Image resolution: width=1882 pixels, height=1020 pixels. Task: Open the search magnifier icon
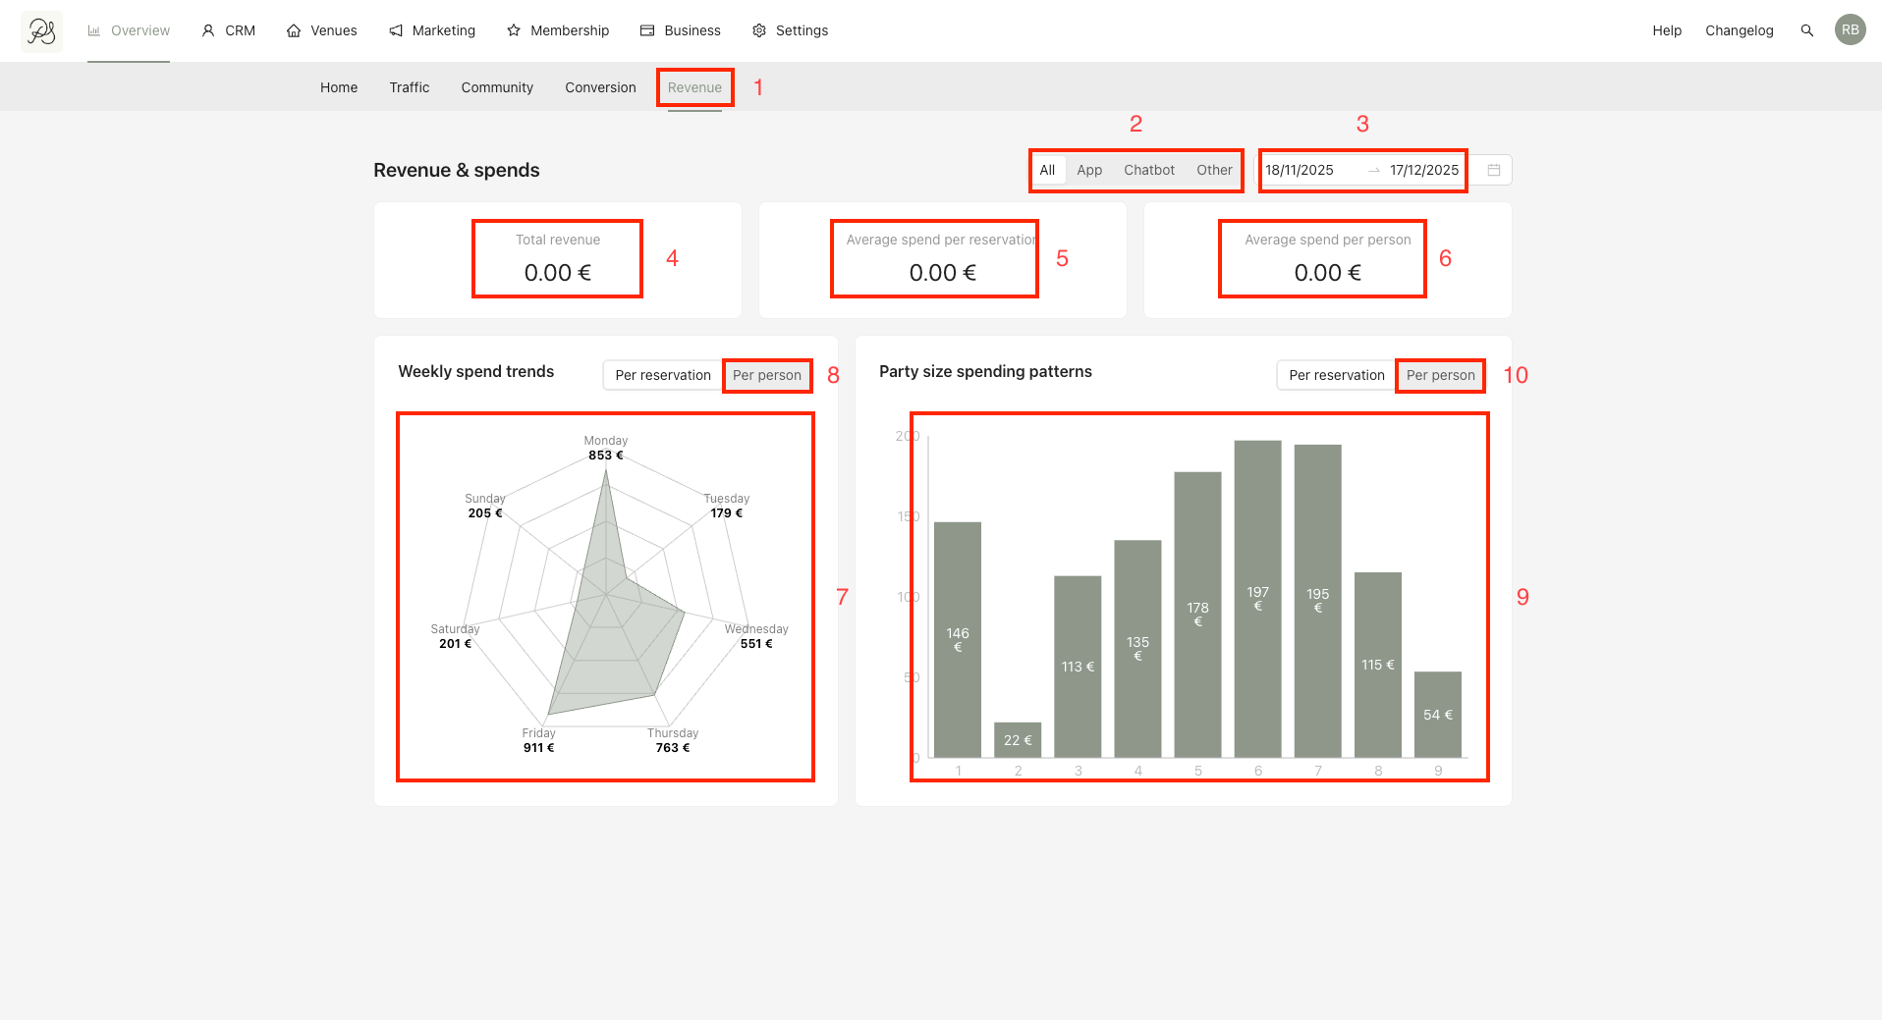tap(1806, 30)
